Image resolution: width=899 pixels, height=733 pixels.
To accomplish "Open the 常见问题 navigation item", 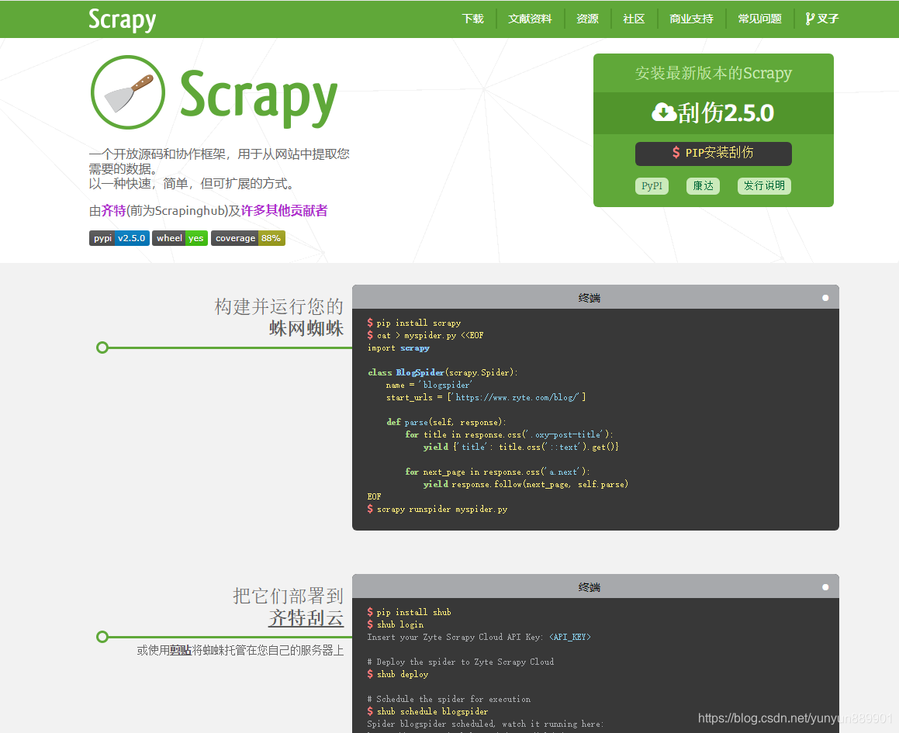I will pyautogui.click(x=759, y=19).
